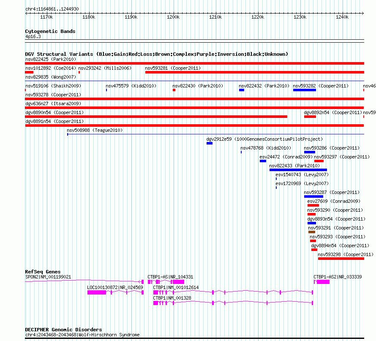Click the nsv475579 (Kidd2010) variant label
The image size is (376, 341).
coord(131,86)
